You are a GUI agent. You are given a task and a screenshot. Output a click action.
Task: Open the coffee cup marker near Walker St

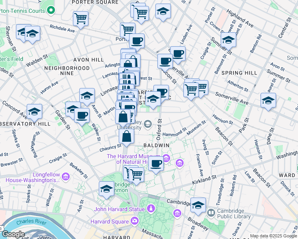click(x=82, y=117)
